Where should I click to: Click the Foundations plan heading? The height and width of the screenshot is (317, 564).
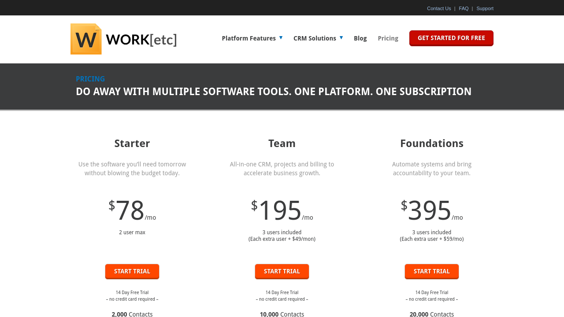tap(432, 144)
